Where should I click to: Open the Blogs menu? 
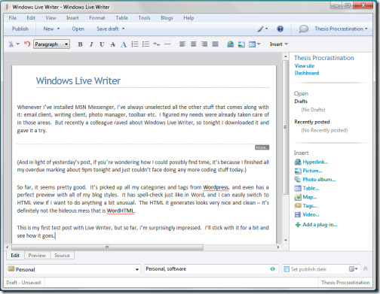coord(167,18)
